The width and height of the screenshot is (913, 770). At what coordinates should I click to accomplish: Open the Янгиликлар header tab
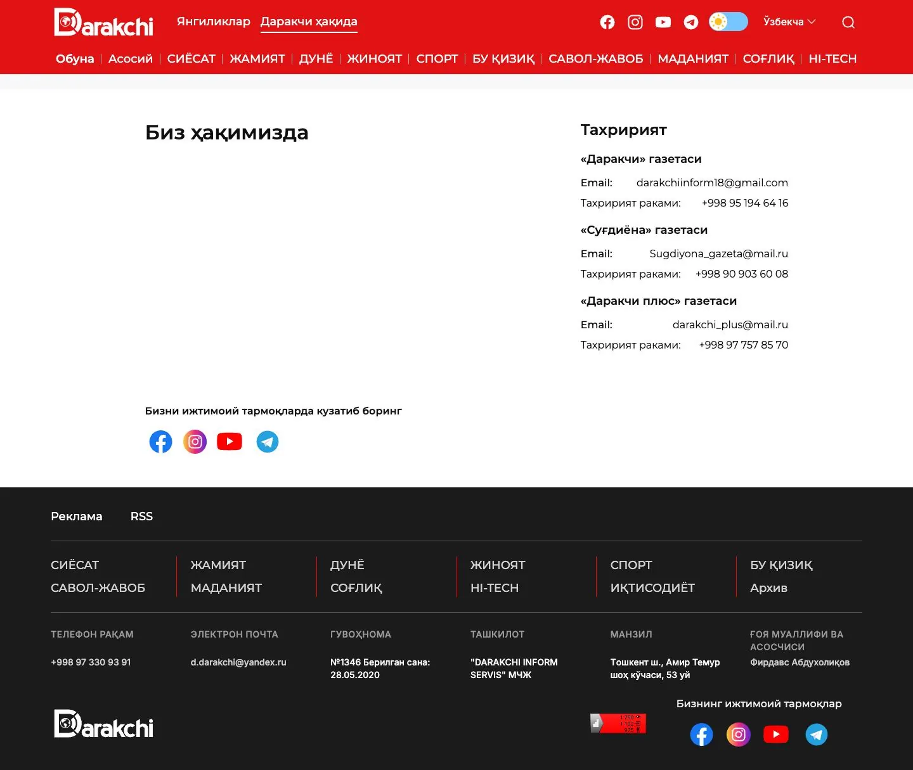[214, 22]
